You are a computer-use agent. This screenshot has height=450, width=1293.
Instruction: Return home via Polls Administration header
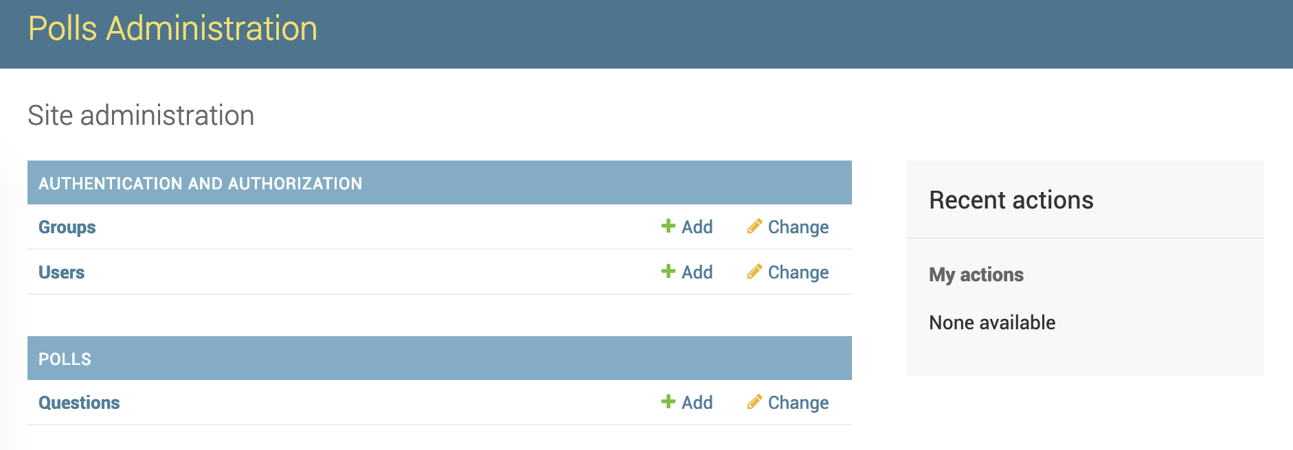point(172,28)
